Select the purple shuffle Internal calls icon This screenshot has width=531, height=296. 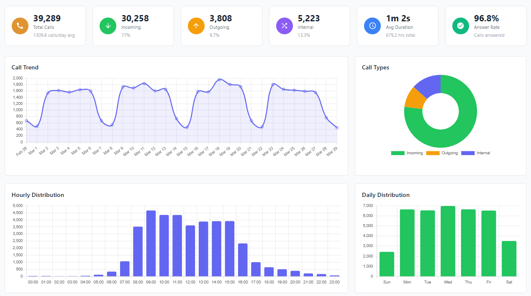point(284,26)
